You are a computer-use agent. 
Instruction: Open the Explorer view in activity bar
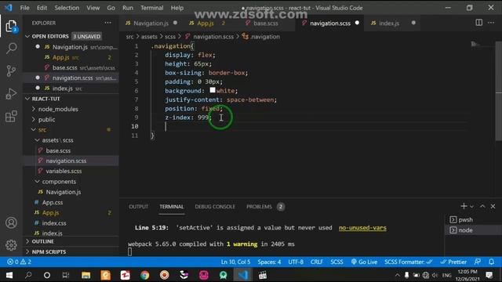point(11,26)
